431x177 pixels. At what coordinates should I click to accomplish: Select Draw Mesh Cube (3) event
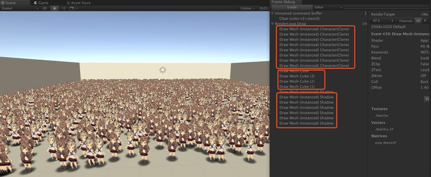[297, 76]
